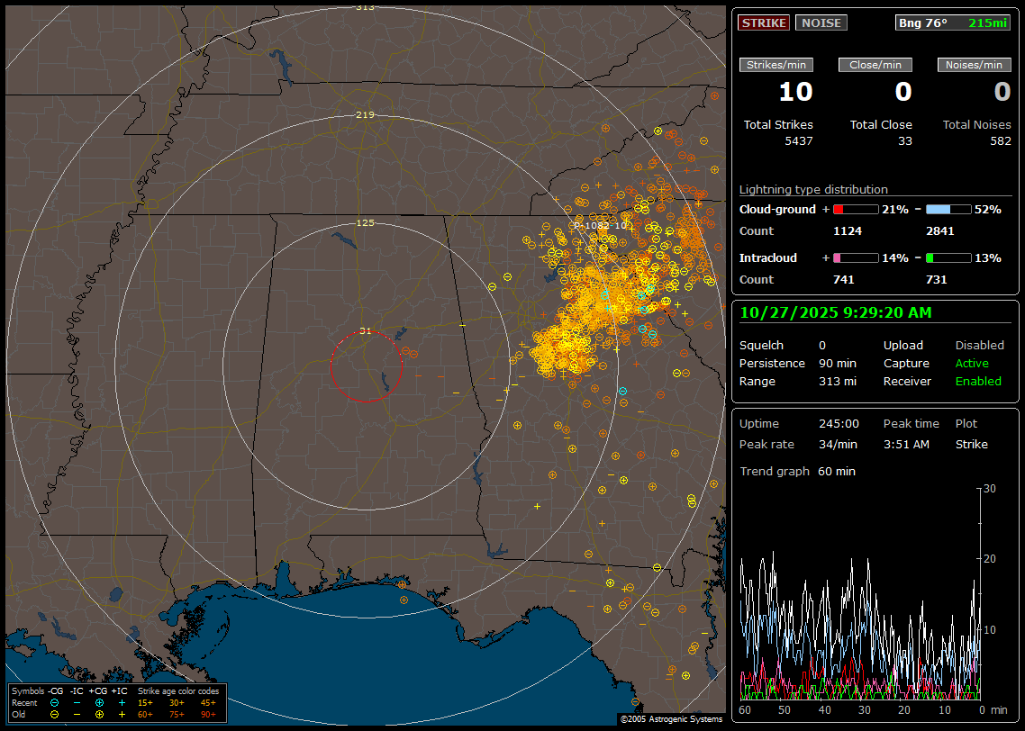Click the negative intracloud green percentage bar
Image resolution: width=1025 pixels, height=731 pixels.
948,257
